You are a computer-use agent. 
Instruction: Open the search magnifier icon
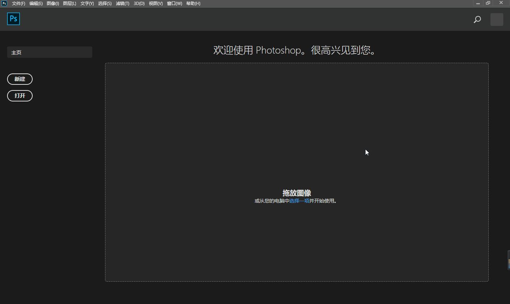pos(477,20)
